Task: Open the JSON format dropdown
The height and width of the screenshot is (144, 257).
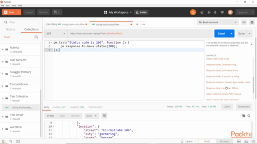Action: 92,116
